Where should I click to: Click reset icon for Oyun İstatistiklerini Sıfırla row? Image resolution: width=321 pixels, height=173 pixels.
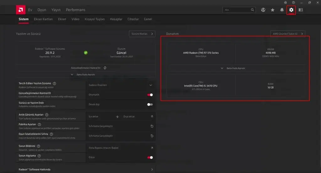pyautogui.click(x=152, y=136)
